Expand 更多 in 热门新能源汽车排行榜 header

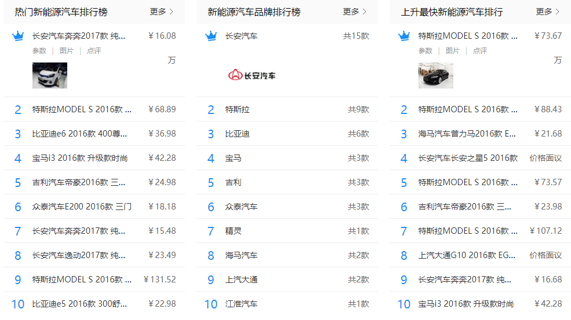click(x=162, y=12)
